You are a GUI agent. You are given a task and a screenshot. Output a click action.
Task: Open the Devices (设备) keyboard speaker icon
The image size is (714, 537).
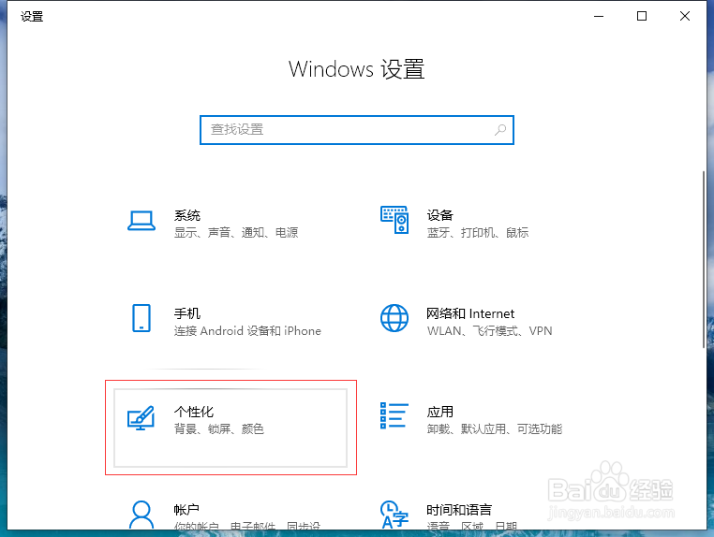pos(394,220)
